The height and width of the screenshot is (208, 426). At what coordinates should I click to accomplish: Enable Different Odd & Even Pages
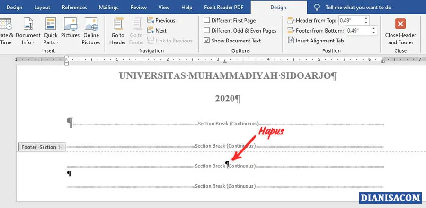(x=207, y=30)
